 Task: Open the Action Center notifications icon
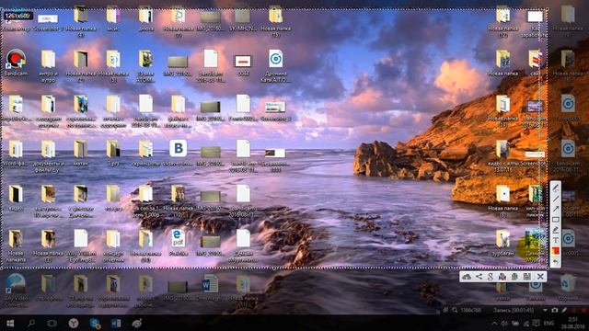click(537, 323)
